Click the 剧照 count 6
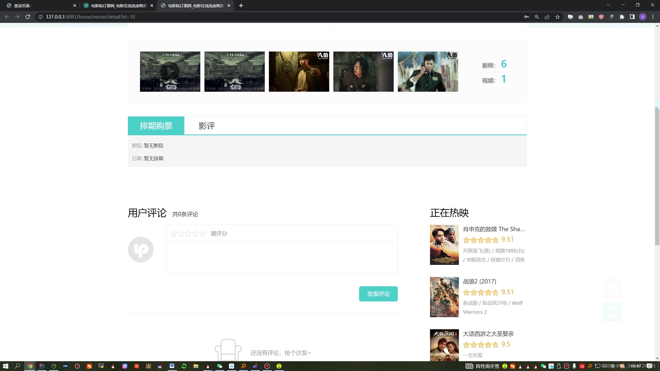Image resolution: width=660 pixels, height=371 pixels. click(504, 64)
